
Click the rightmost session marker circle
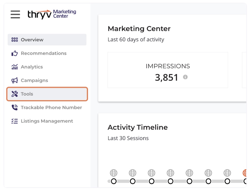(x=245, y=181)
